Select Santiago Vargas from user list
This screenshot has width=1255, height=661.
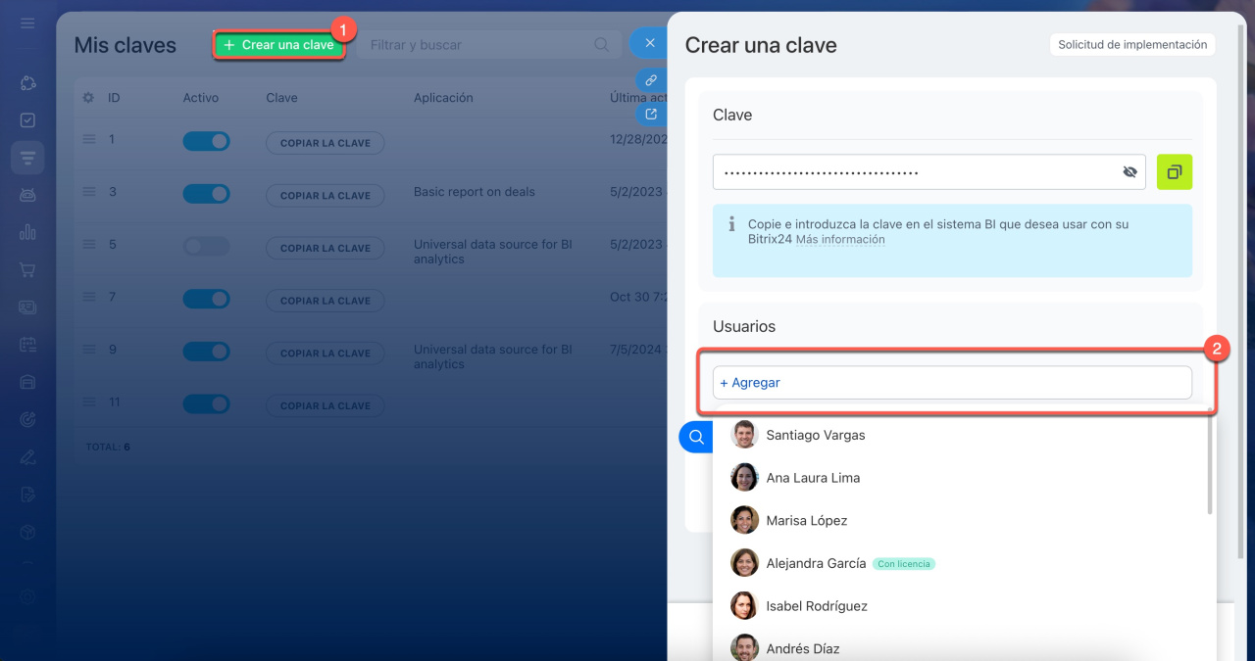tap(816, 435)
